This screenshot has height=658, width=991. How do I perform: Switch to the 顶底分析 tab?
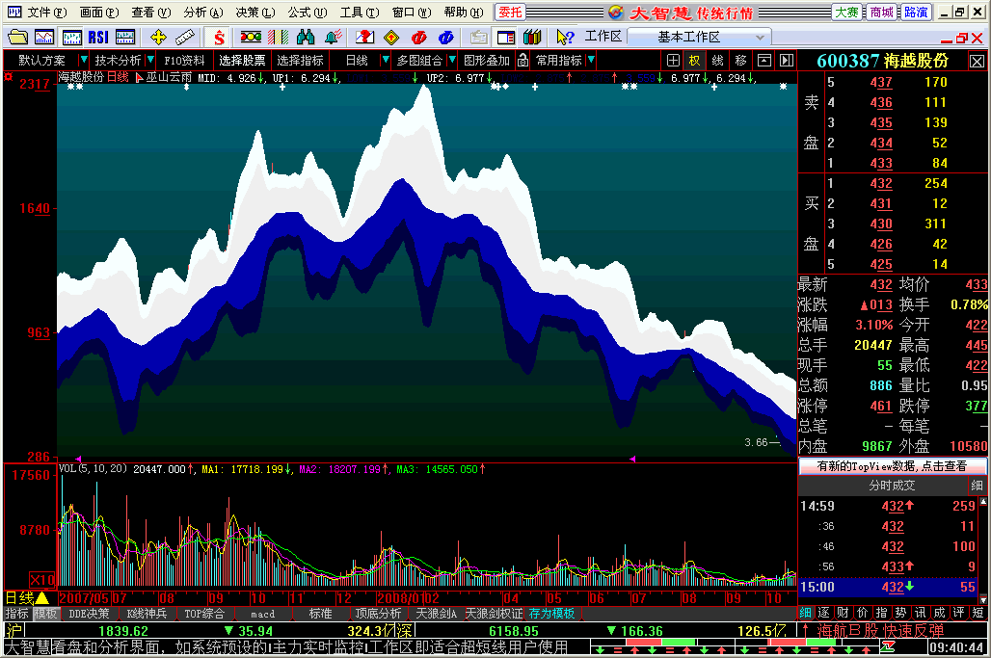pyautogui.click(x=378, y=613)
